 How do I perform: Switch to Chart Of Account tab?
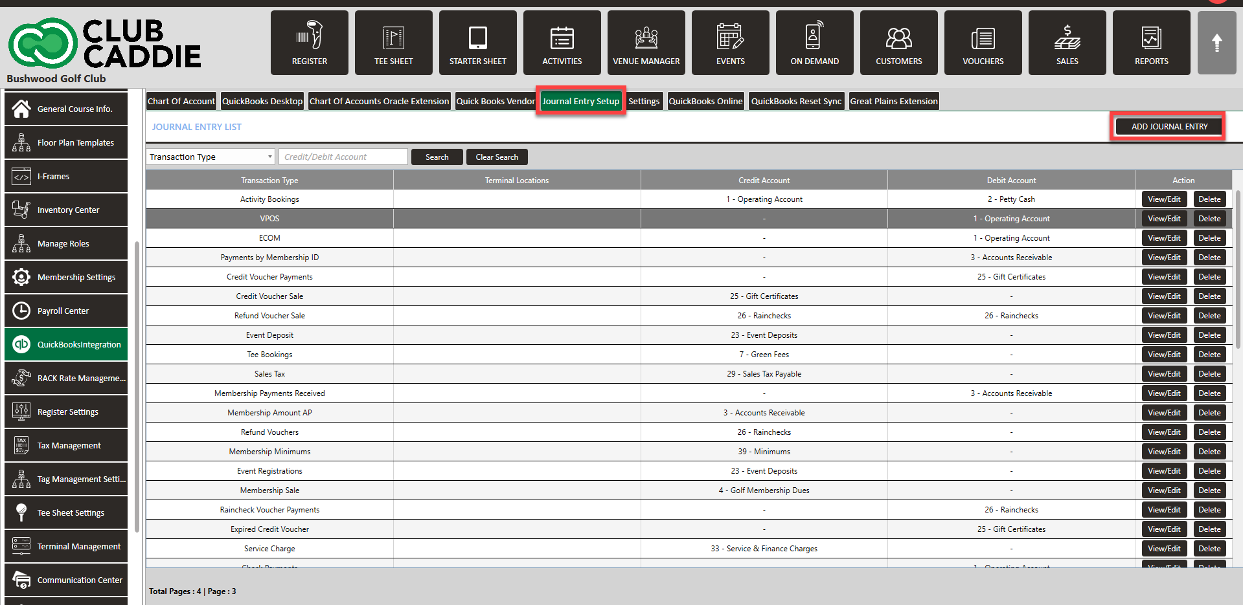[x=181, y=102]
